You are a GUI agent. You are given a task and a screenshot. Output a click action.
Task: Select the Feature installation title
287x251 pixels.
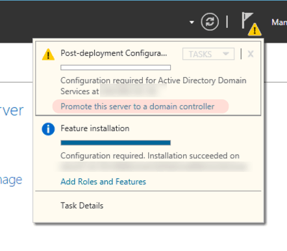pyautogui.click(x=95, y=128)
